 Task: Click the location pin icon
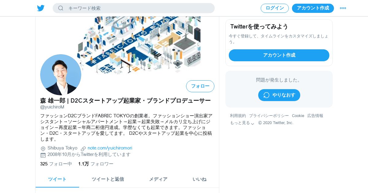pos(43,149)
